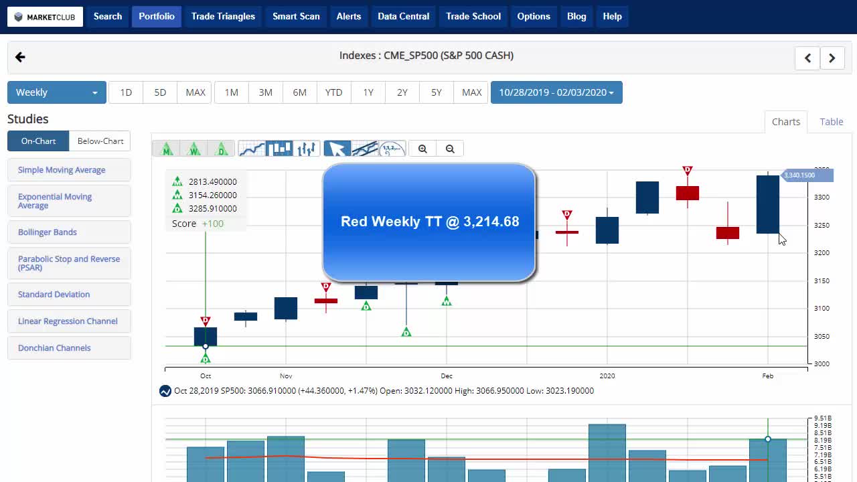The width and height of the screenshot is (857, 482).
Task: Click the daily triangle icon beside 3285.910000
Action: 177,208
